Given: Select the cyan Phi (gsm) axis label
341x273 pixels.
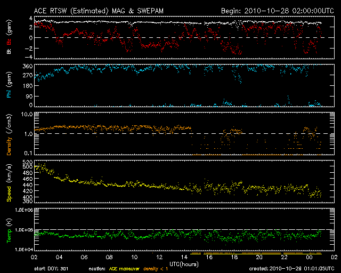Looking at the screenshot, I should click(9, 85).
